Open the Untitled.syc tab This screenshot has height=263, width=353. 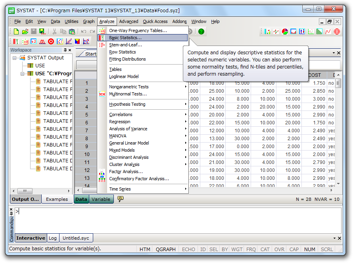pyautogui.click(x=76, y=238)
